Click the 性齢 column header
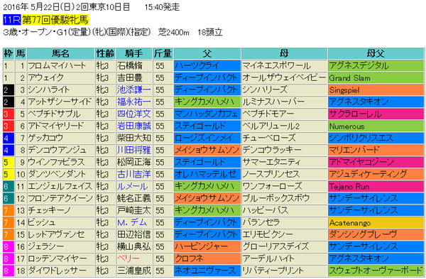Screen dimensions: 426x279 (105, 53)
